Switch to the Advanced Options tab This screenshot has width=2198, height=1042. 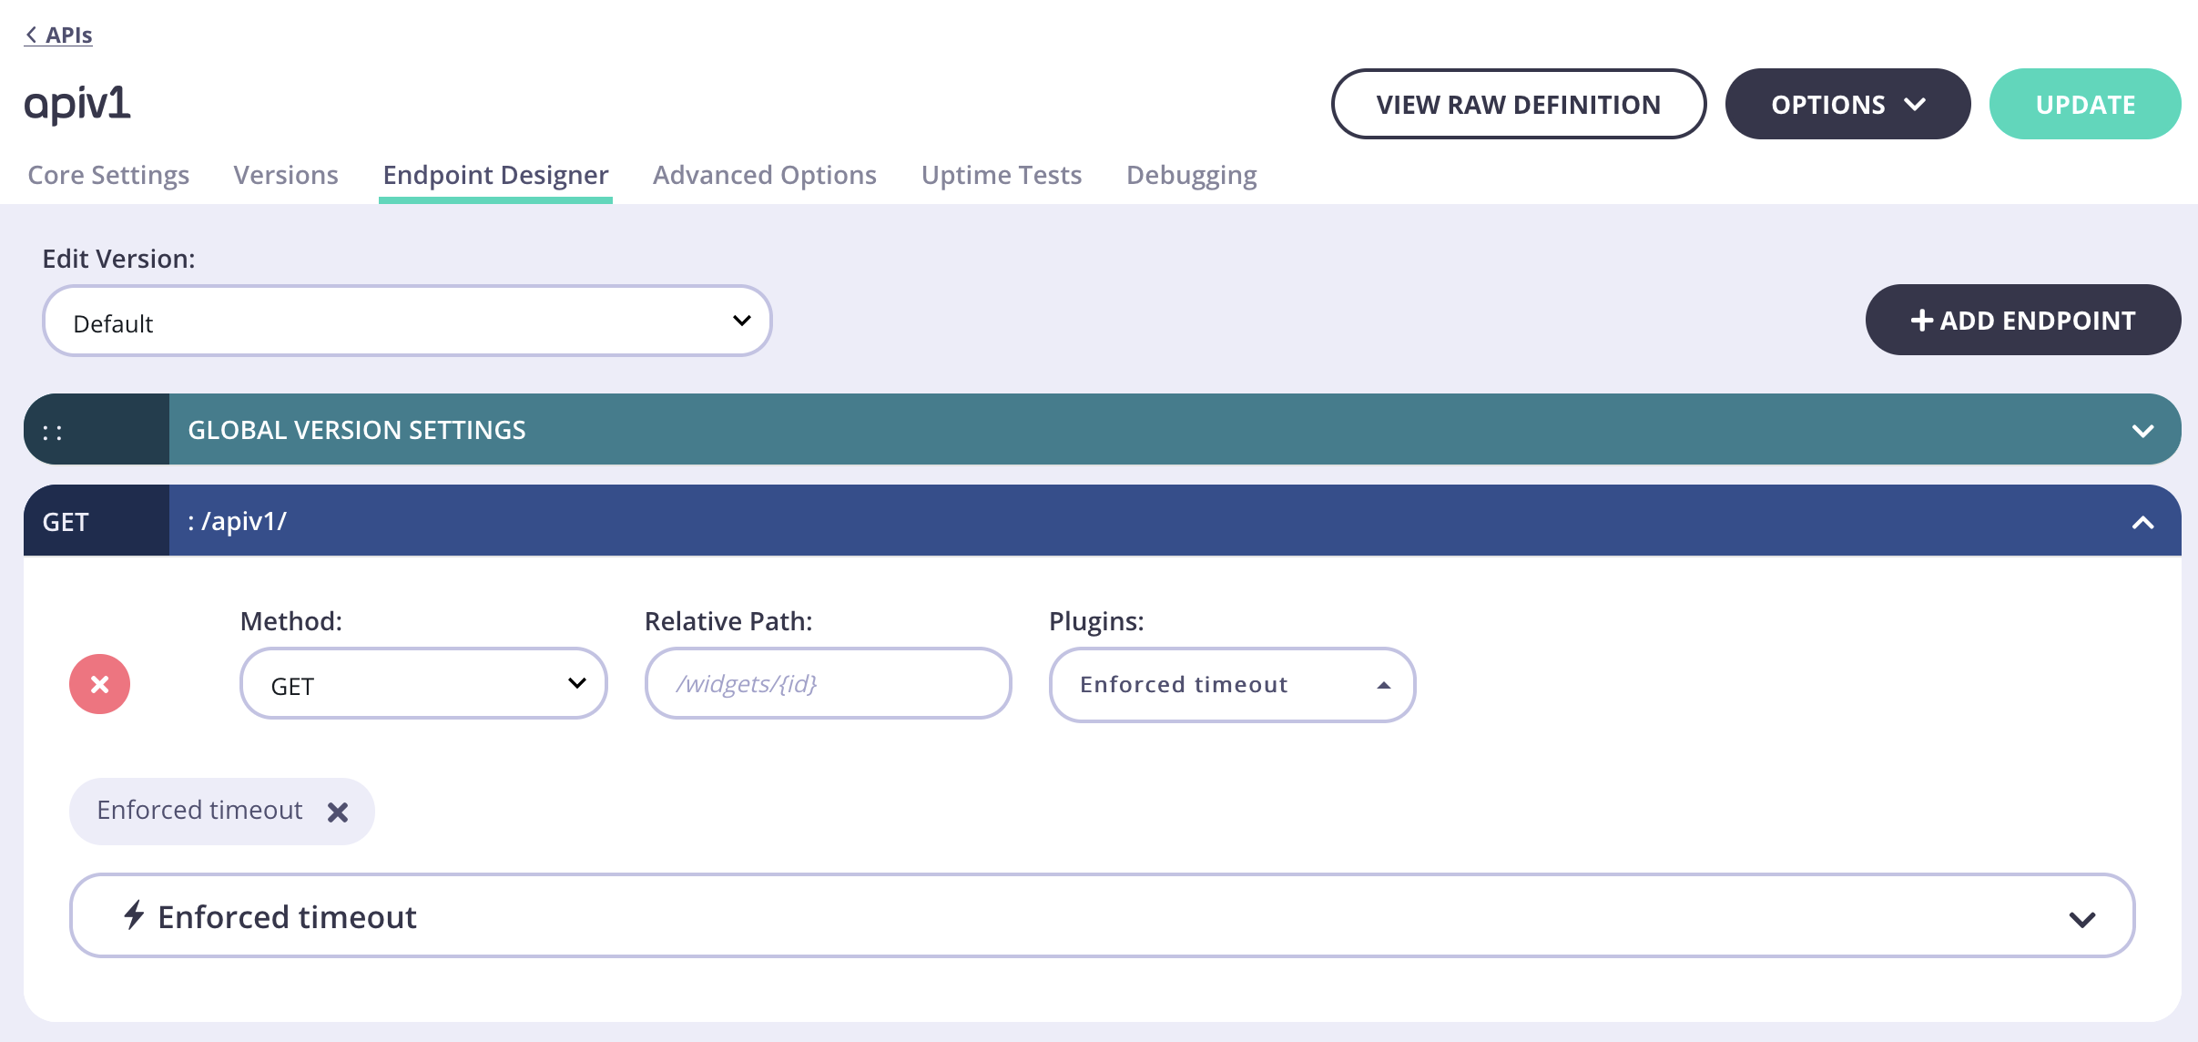pos(764,175)
